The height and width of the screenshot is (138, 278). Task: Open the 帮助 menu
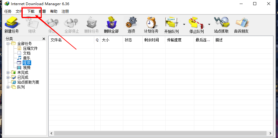[54, 11]
